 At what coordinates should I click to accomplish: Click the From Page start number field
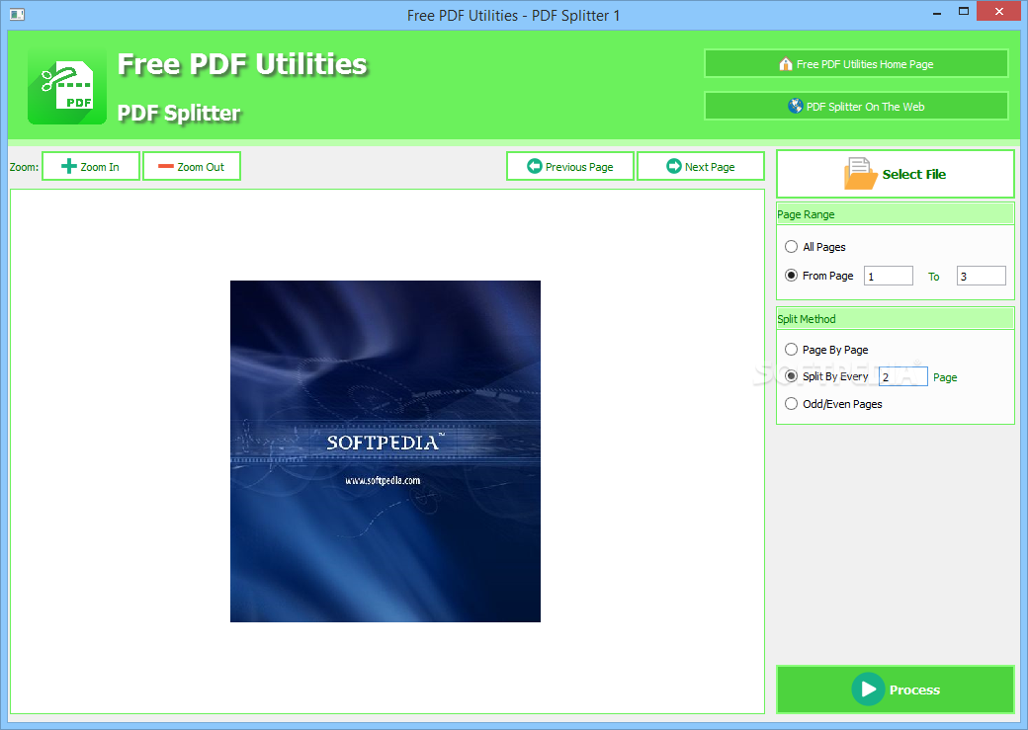889,276
